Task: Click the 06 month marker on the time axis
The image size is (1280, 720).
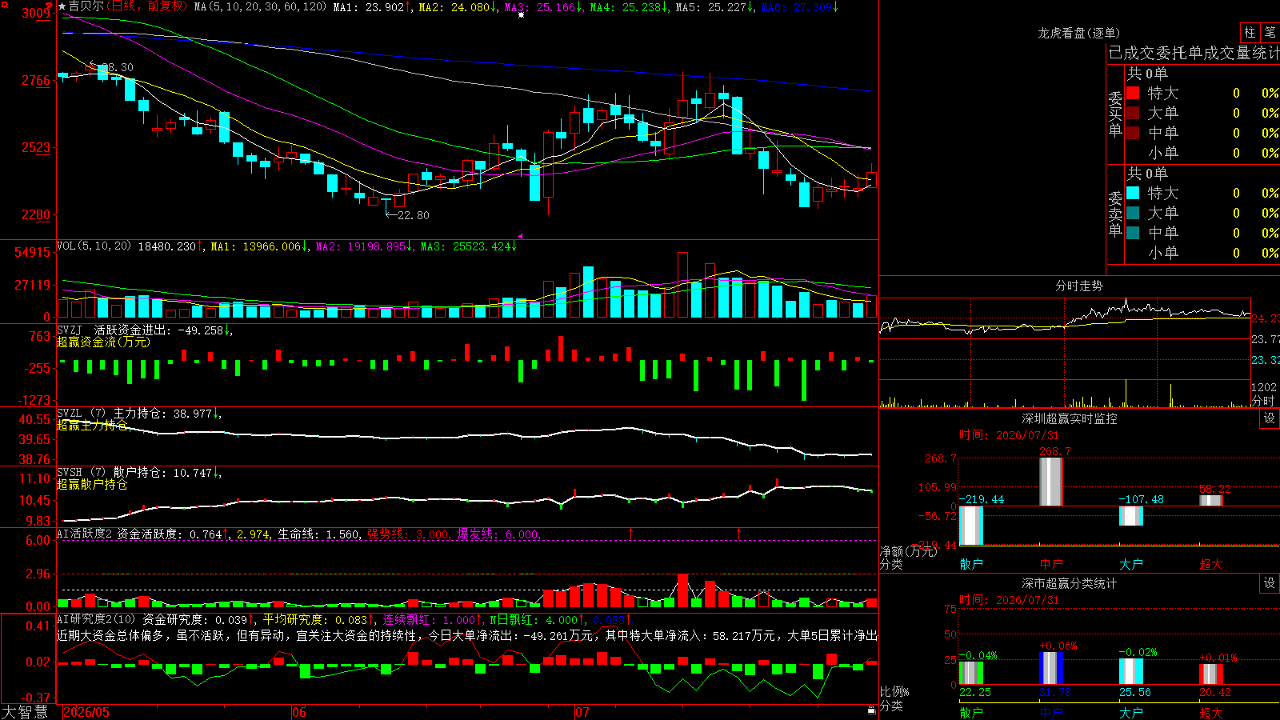Action: click(298, 712)
